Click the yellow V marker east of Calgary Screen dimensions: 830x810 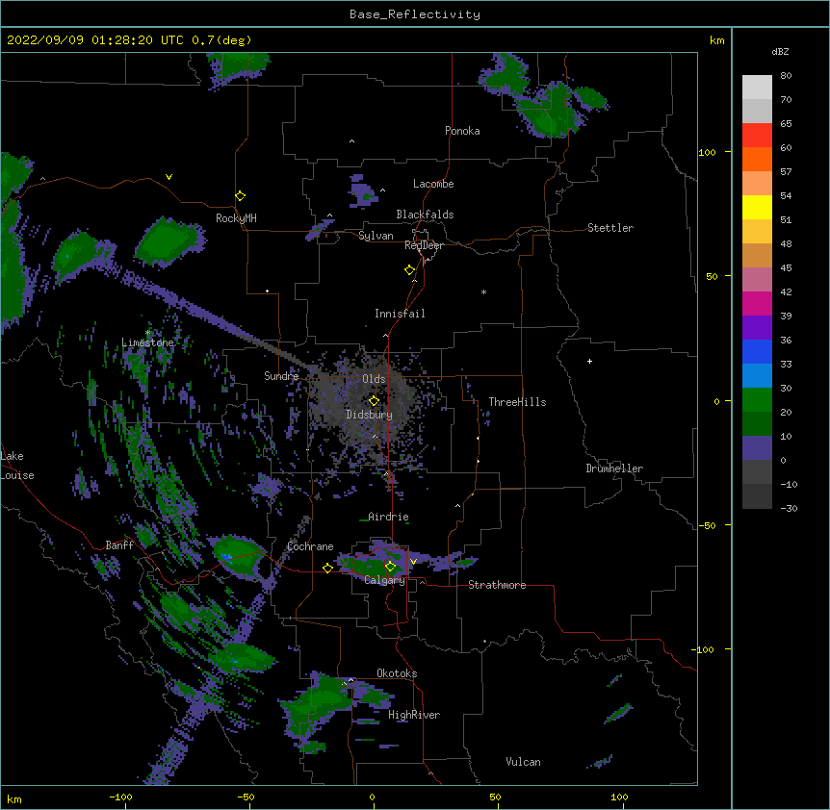pyautogui.click(x=413, y=562)
